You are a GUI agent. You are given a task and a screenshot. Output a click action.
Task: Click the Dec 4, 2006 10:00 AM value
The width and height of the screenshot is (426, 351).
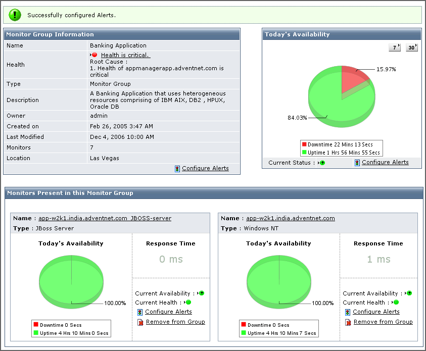(x=122, y=137)
